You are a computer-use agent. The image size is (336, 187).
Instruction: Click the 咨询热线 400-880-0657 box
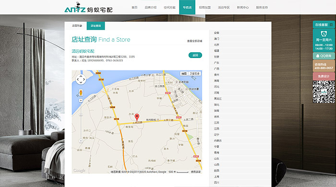click(324, 66)
